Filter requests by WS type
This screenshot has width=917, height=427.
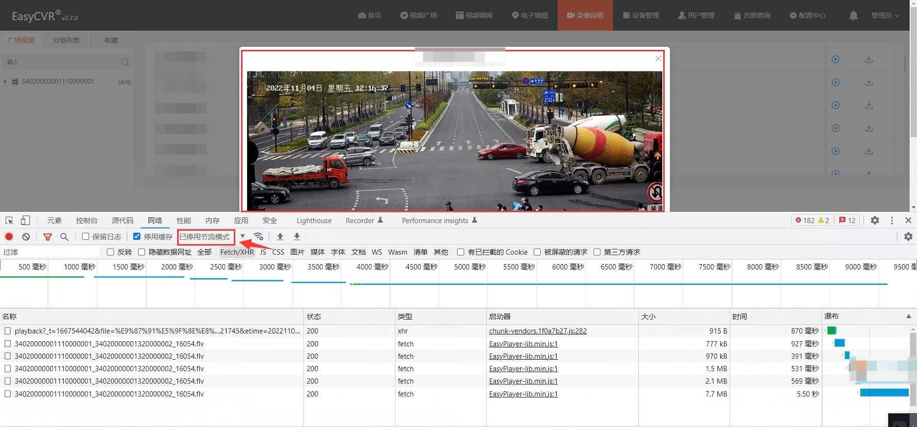pyautogui.click(x=377, y=252)
